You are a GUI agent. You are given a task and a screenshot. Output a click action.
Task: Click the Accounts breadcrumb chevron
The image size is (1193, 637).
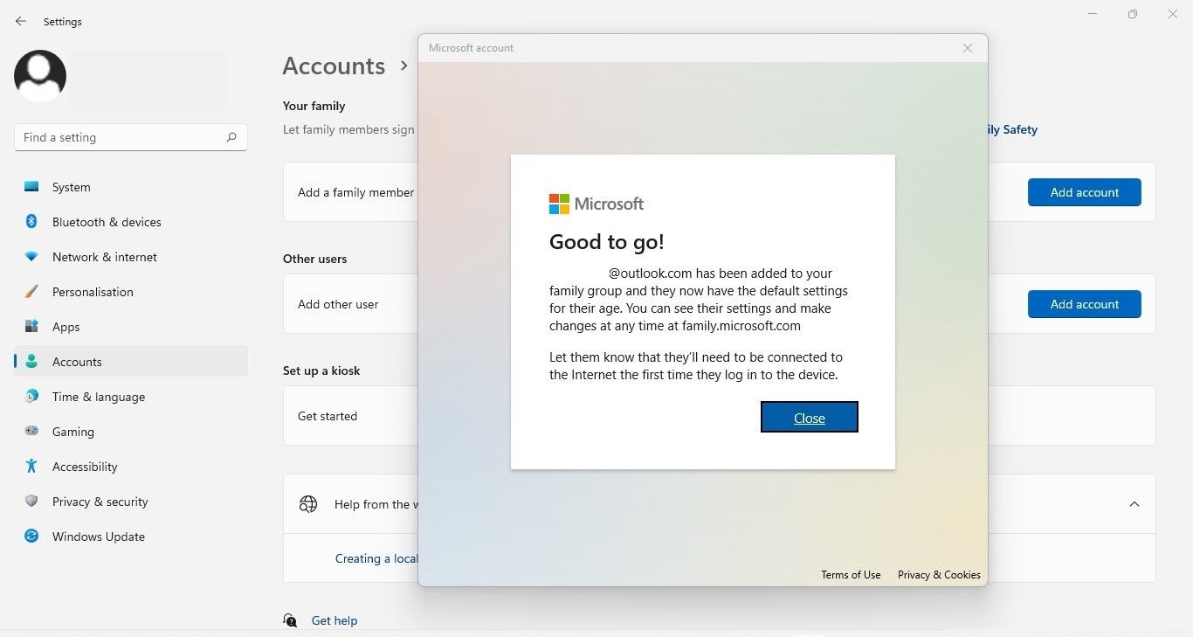coord(403,66)
